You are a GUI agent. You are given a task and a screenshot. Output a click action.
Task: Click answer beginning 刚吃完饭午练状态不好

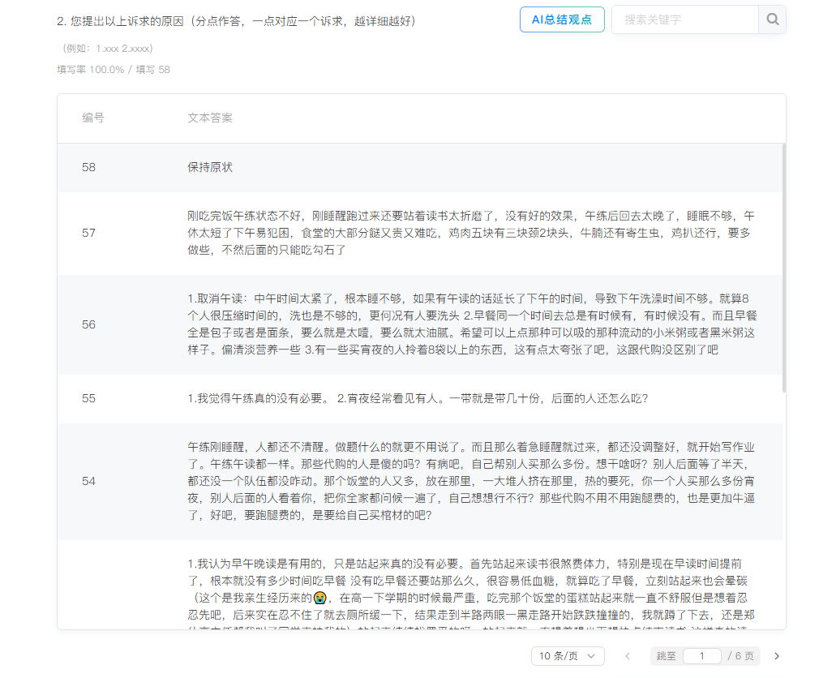point(471,233)
